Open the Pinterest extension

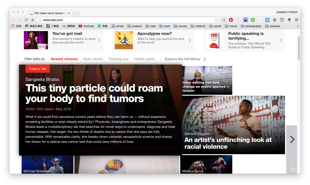pos(231,20)
